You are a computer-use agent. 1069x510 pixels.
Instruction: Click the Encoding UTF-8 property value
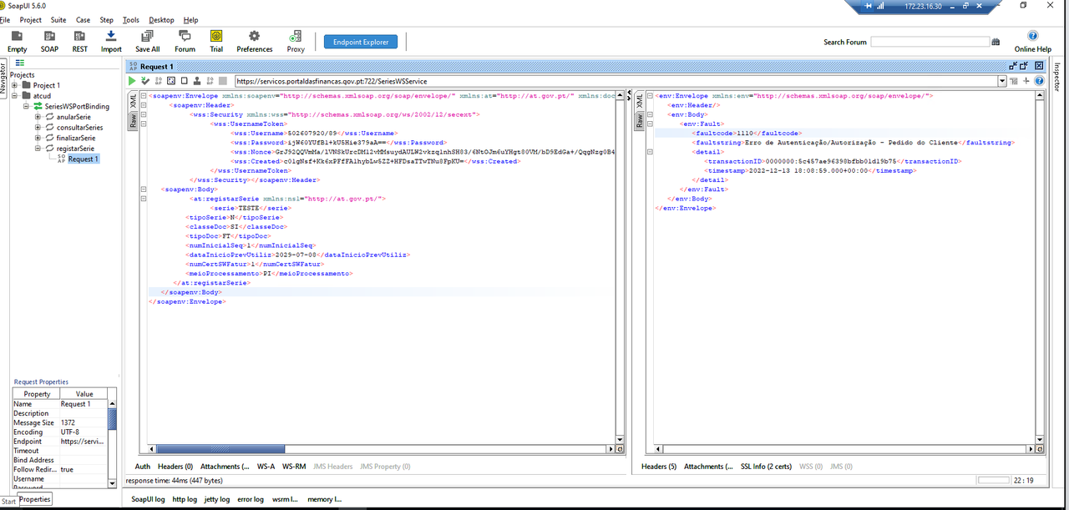coord(83,432)
